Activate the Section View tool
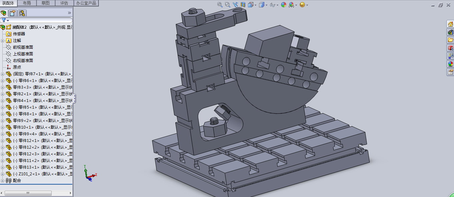This screenshot has height=197, width=454. click(243, 5)
